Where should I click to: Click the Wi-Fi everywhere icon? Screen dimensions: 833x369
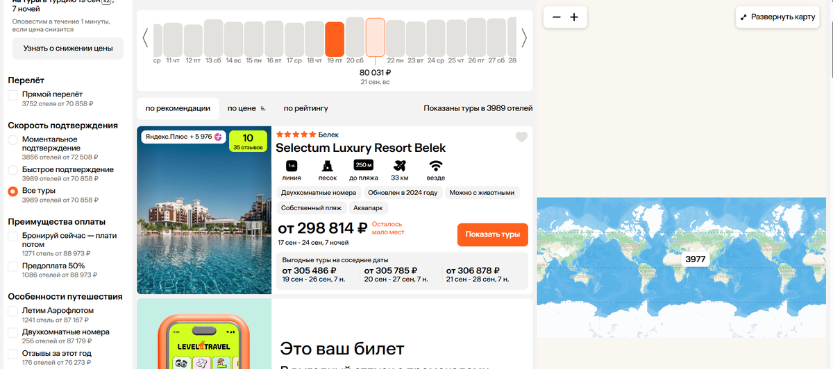coord(436,166)
